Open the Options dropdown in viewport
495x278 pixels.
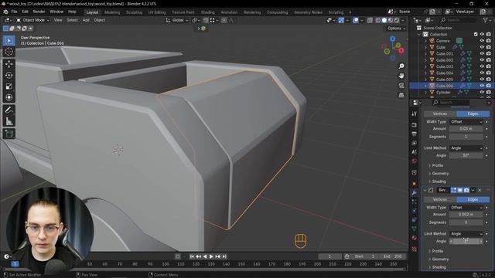pos(396,29)
